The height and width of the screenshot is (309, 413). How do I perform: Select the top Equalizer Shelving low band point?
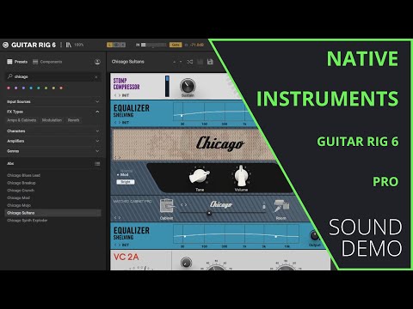[182, 115]
